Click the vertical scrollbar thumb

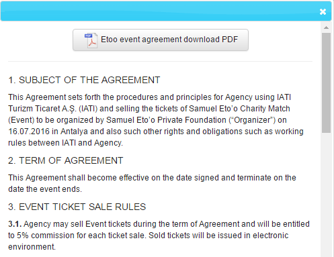coord(326,83)
